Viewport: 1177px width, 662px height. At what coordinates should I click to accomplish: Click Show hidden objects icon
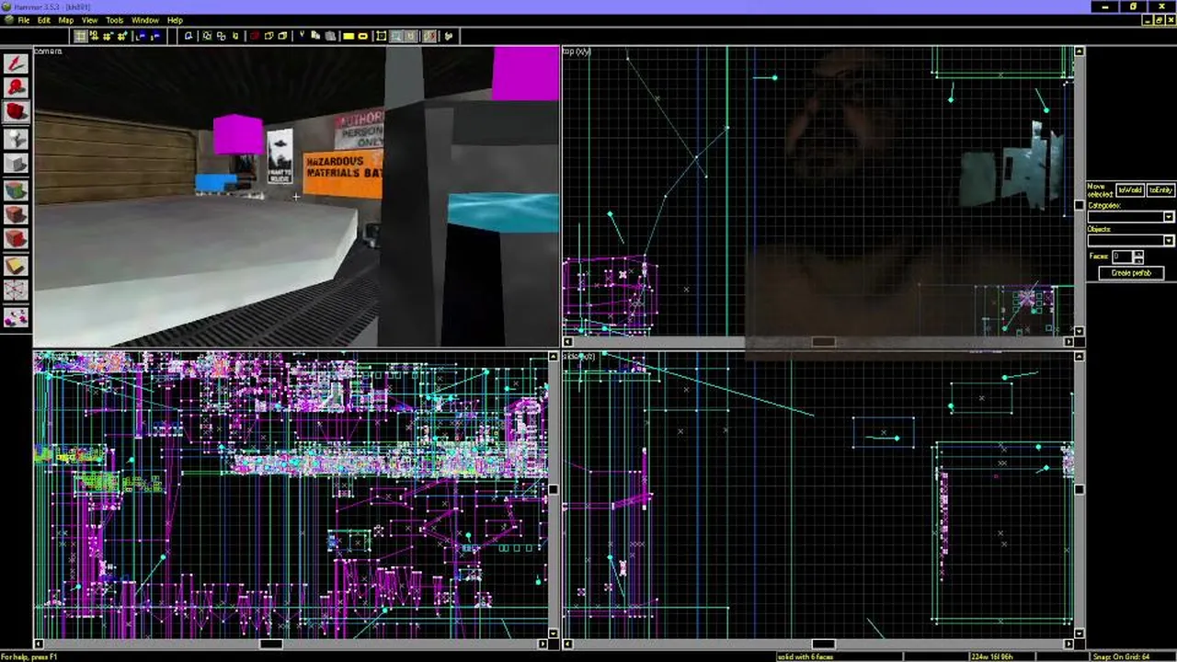282,36
